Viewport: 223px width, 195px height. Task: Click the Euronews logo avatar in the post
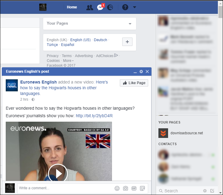12,85
